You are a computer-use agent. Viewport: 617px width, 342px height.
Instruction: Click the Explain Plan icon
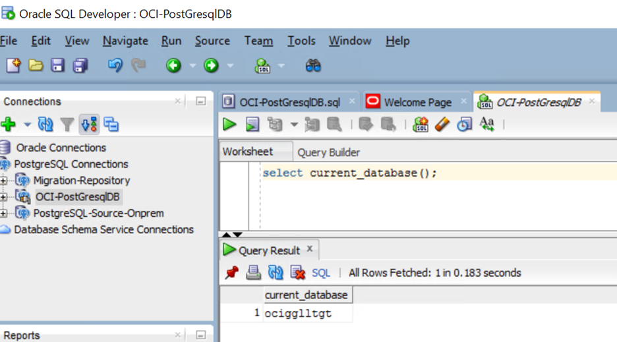click(275, 125)
